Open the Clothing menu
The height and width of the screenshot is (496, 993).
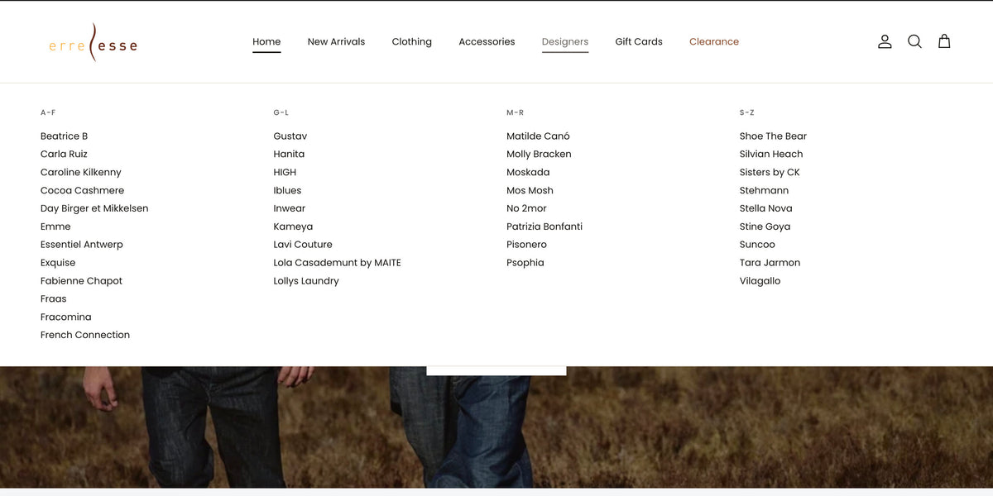[411, 41]
